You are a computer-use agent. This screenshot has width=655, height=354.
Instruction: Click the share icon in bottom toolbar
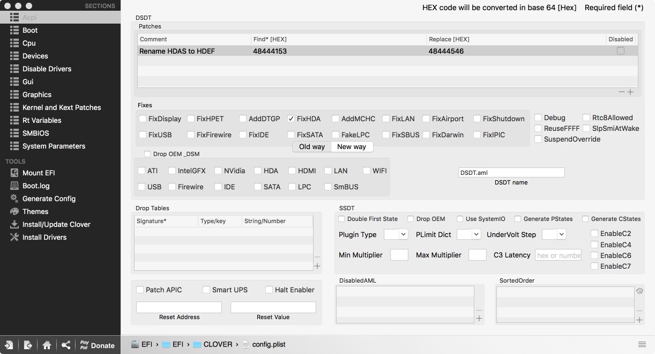pyautogui.click(x=66, y=345)
